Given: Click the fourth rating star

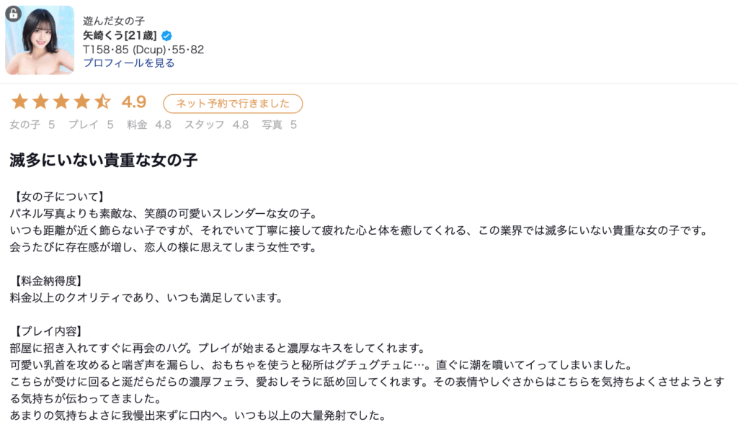Looking at the screenshot, I should [x=82, y=102].
